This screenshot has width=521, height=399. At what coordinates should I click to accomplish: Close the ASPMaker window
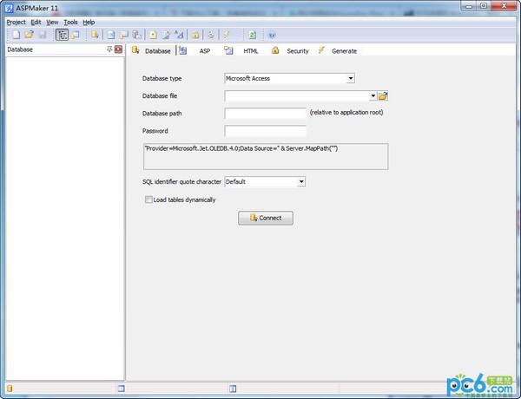coord(504,6)
